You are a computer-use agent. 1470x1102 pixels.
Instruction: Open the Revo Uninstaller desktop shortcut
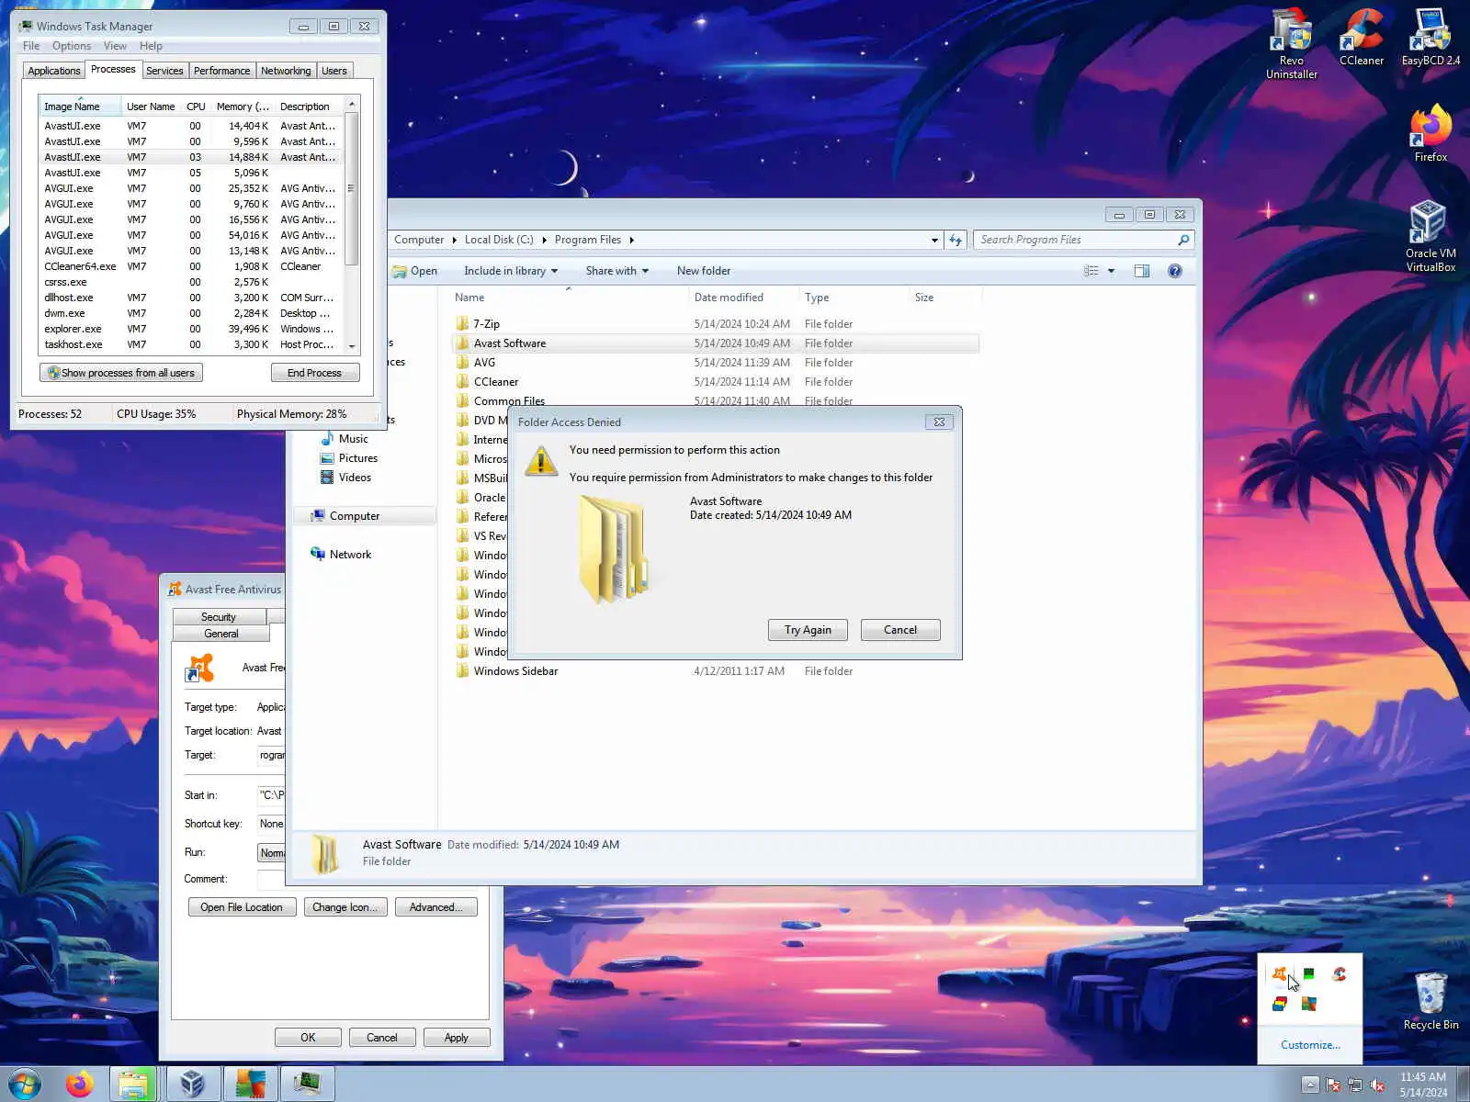1291,43
